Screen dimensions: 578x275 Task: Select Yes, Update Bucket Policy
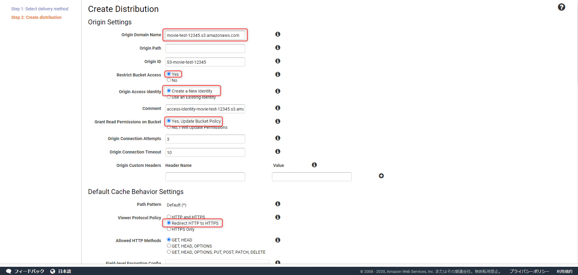tap(169, 121)
